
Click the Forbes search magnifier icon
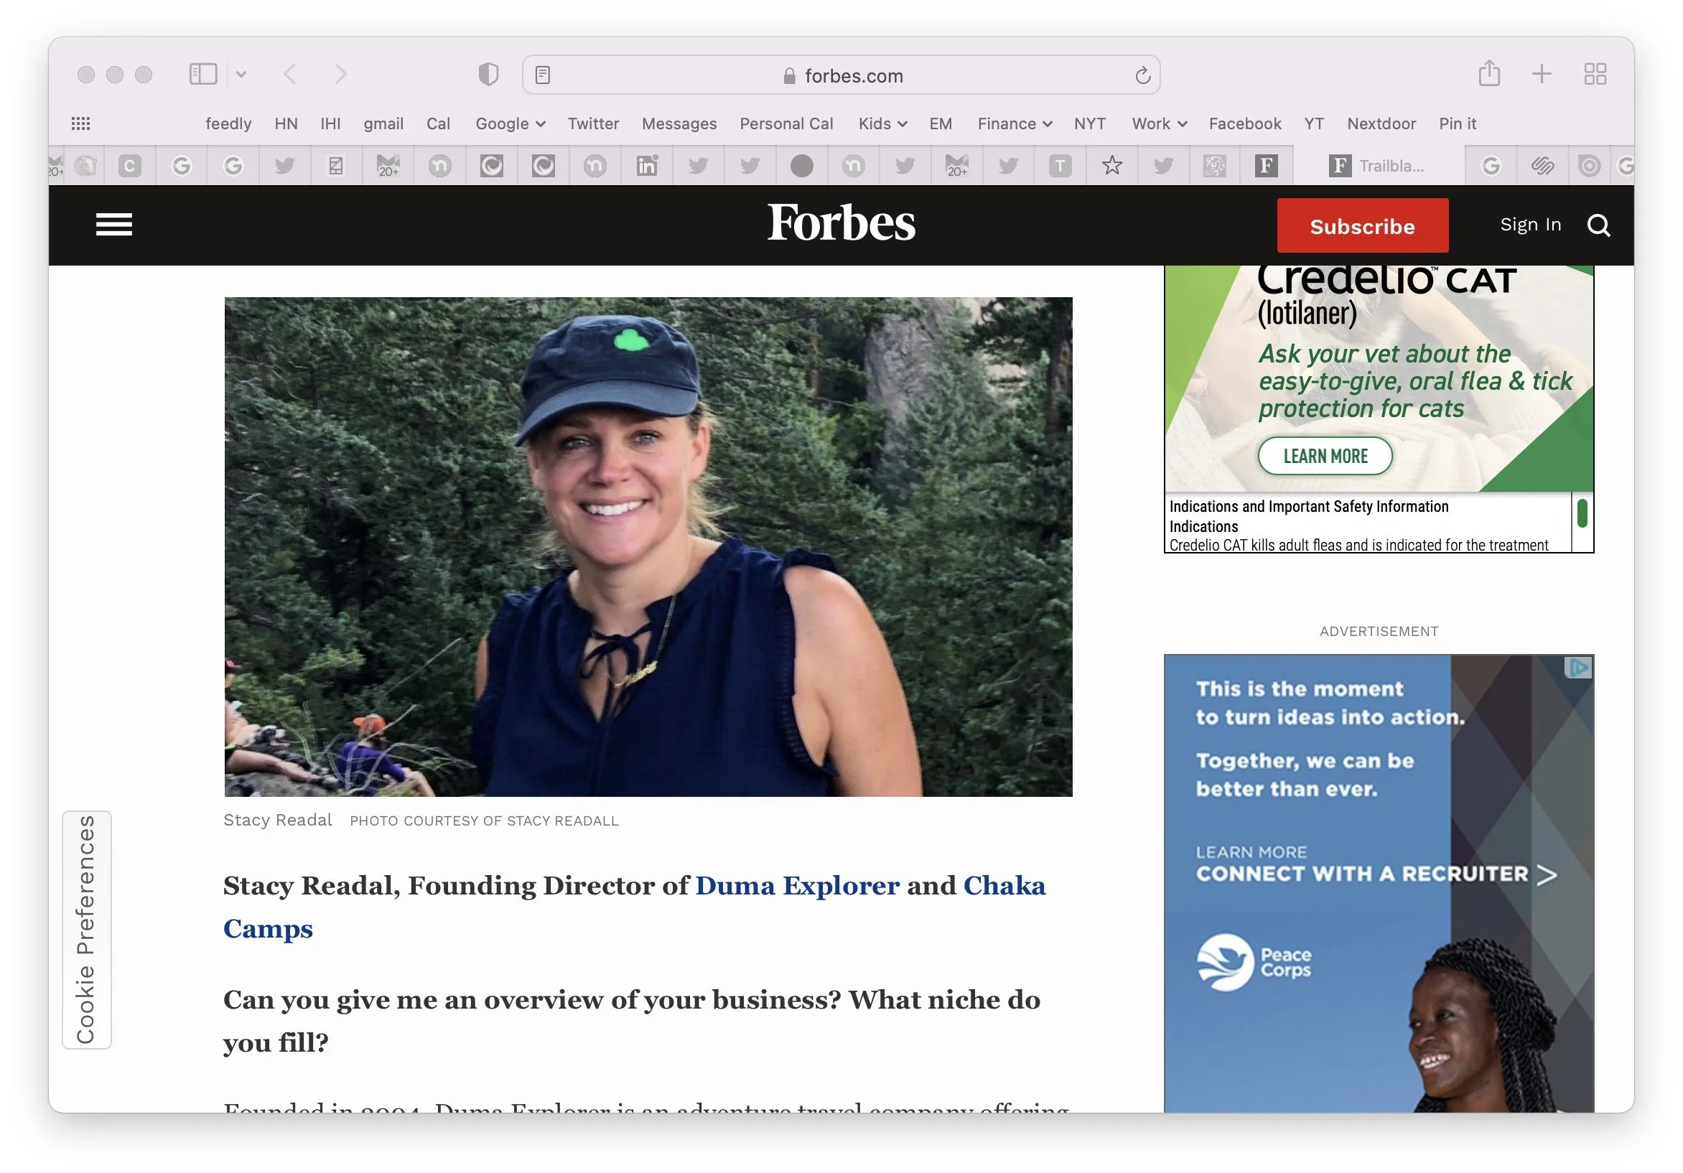click(1598, 225)
